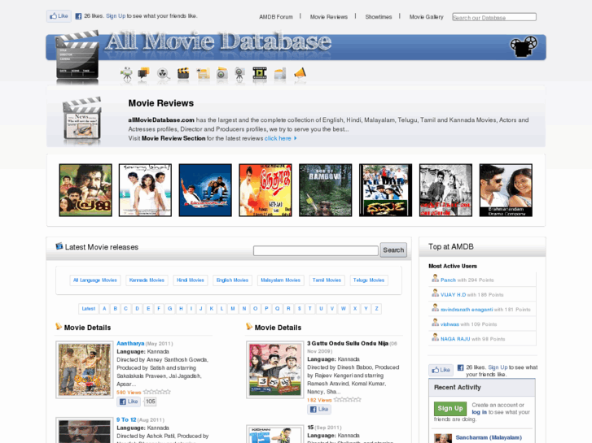Click the Facebook Like button under Aantharya
The image size is (592, 443).
[x=129, y=402]
